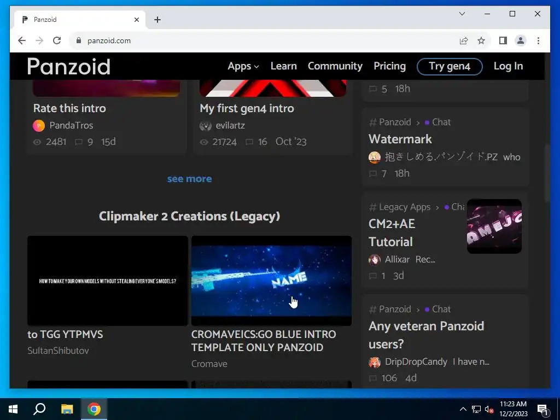Open the Learn page
The height and width of the screenshot is (420, 560).
(x=284, y=66)
